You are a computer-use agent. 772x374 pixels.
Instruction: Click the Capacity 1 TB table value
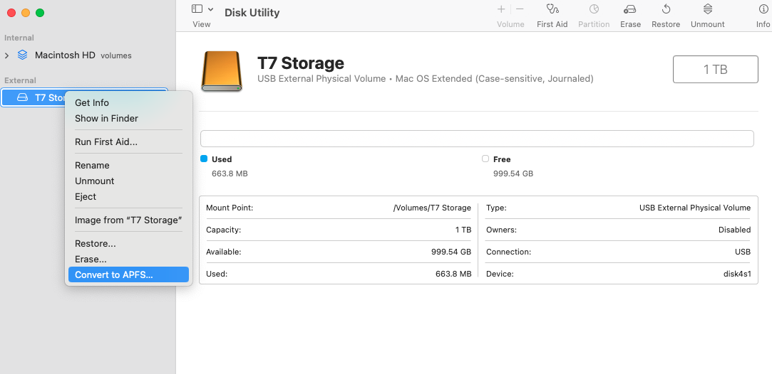(x=463, y=230)
